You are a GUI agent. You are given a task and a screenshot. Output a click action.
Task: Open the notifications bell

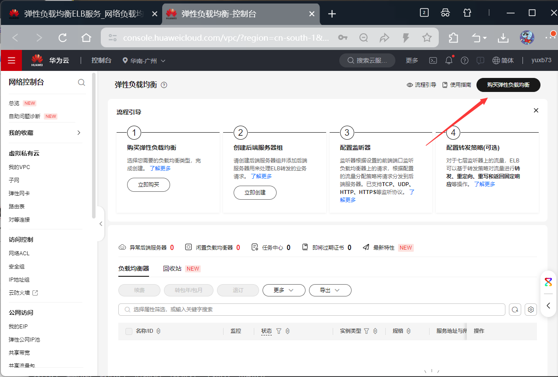tap(449, 60)
